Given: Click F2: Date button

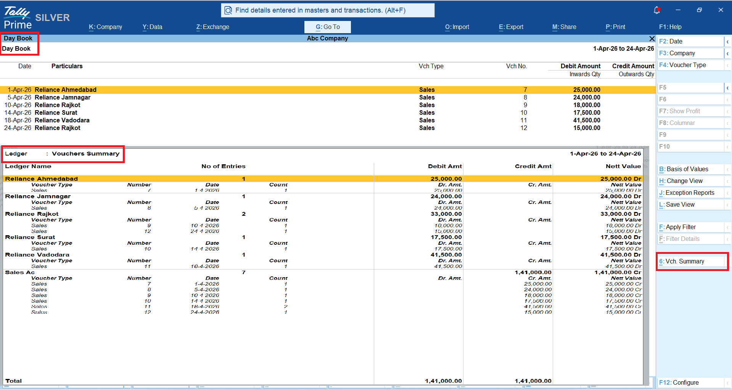Looking at the screenshot, I should tap(691, 42).
